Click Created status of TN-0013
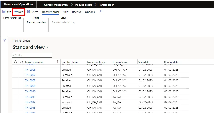The image size is (214, 113). click(x=66, y=108)
